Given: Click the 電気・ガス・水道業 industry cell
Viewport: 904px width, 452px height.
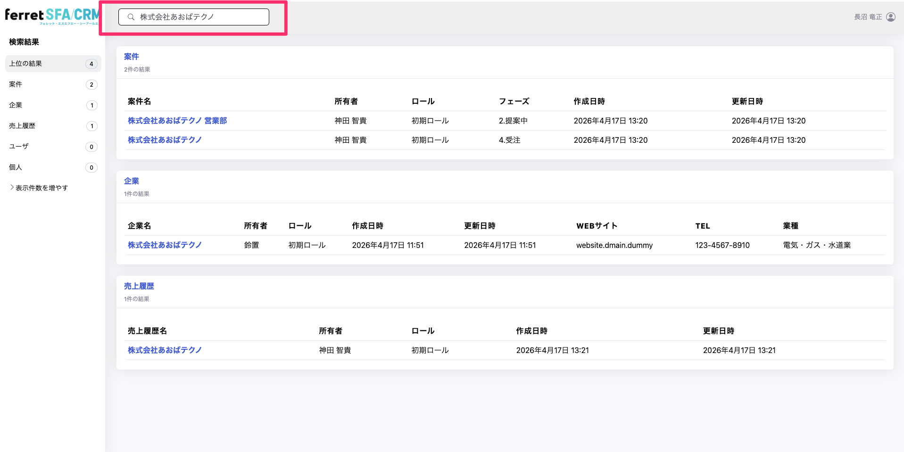Looking at the screenshot, I should point(817,245).
